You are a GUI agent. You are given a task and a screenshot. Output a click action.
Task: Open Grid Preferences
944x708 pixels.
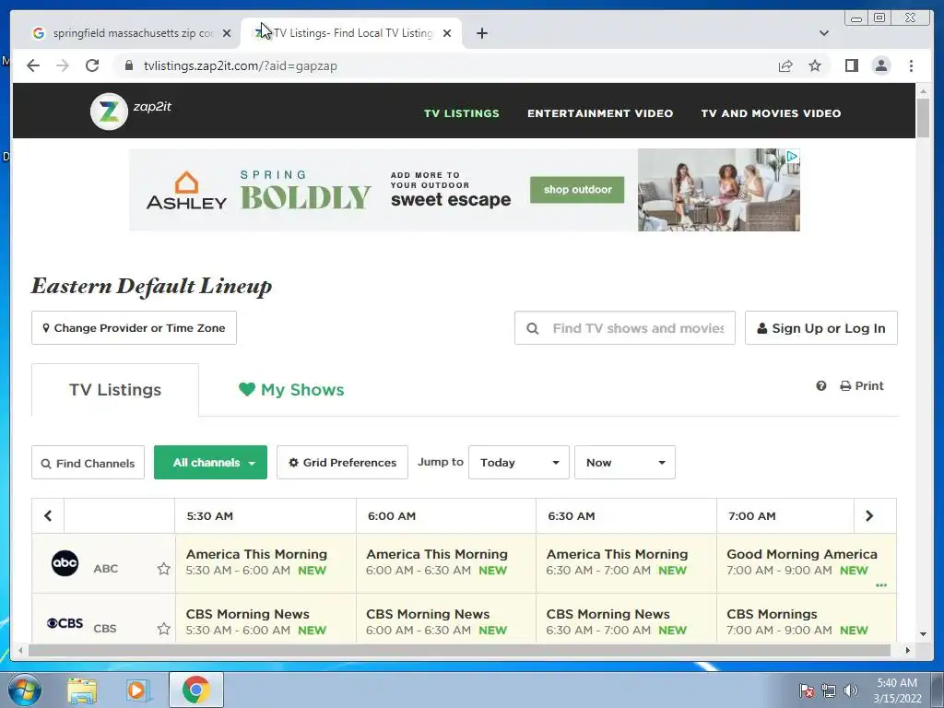point(343,463)
